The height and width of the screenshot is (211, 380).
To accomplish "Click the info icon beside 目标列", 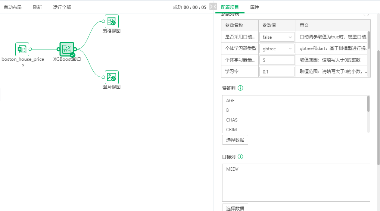I will point(240,157).
